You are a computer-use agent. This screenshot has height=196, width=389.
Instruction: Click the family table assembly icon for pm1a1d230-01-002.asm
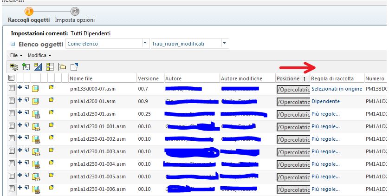coord(36,139)
